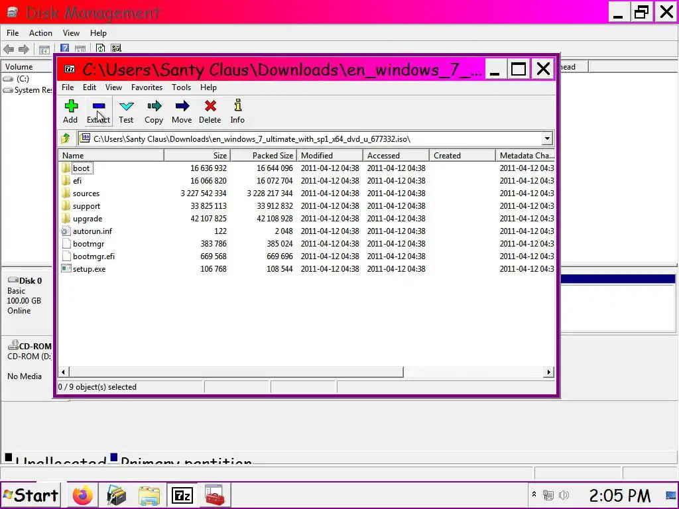Click Back arrow in Disk Management toolbar
This screenshot has height=509, width=679.
coord(9,49)
